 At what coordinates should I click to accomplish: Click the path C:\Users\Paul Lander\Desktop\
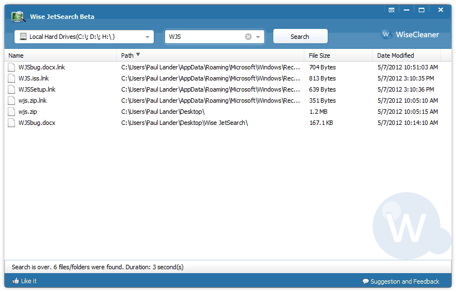[x=163, y=112]
